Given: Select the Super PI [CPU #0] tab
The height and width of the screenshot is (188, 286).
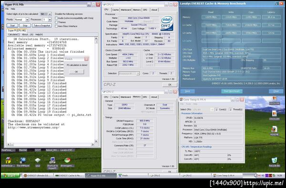Looking at the screenshot, I should [17, 30].
